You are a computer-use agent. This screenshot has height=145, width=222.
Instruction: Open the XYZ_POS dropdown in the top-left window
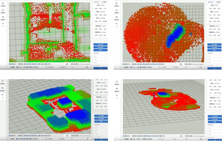(x=100, y=53)
